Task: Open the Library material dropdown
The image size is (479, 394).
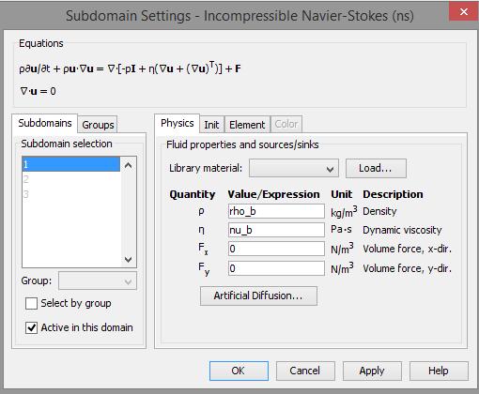Action: [x=294, y=169]
